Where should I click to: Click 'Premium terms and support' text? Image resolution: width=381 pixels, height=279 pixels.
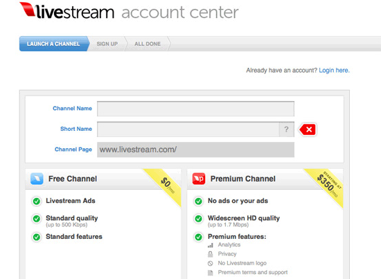(253, 273)
